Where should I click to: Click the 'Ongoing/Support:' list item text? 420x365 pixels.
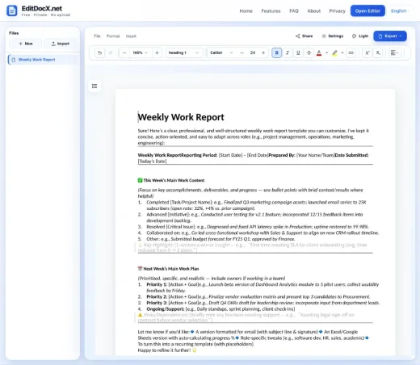click(166, 309)
